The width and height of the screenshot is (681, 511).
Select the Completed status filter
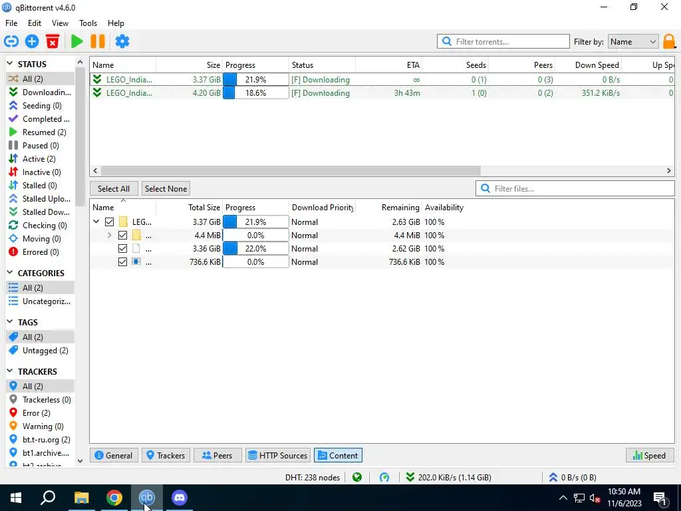[x=40, y=118]
